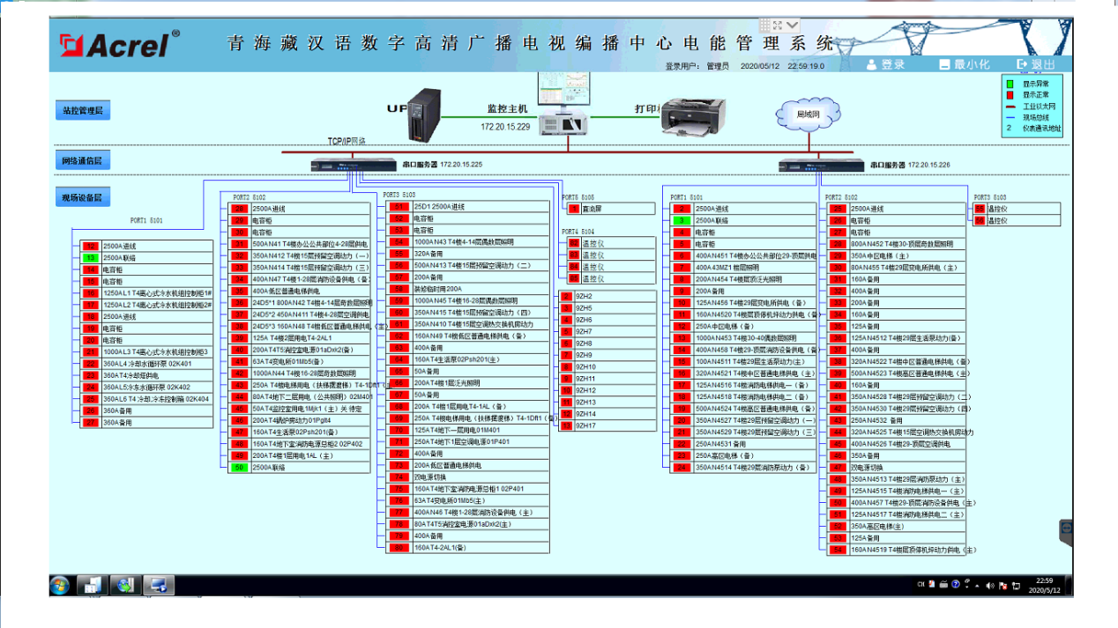This screenshot has width=1118, height=628.
Task: Click red status box 12 for 2500A进线
Action: click(x=90, y=247)
